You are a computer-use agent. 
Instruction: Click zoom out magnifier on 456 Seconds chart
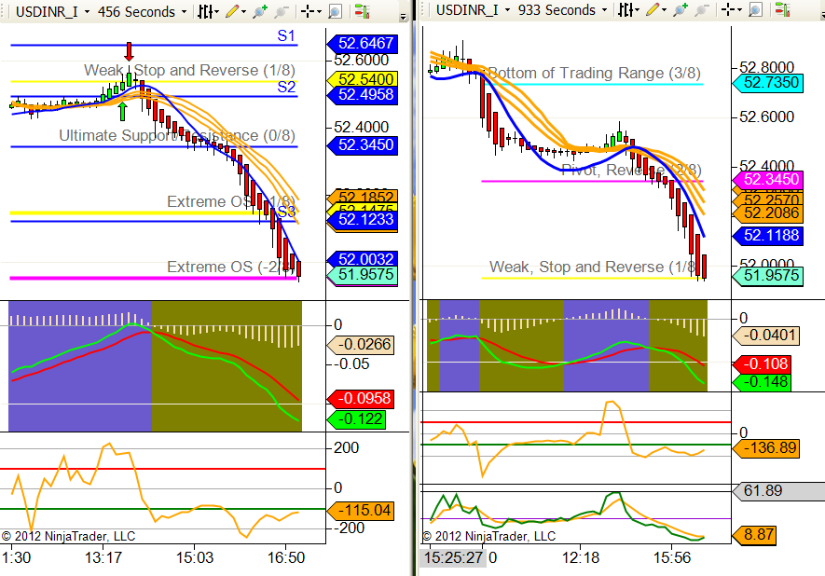click(x=282, y=11)
